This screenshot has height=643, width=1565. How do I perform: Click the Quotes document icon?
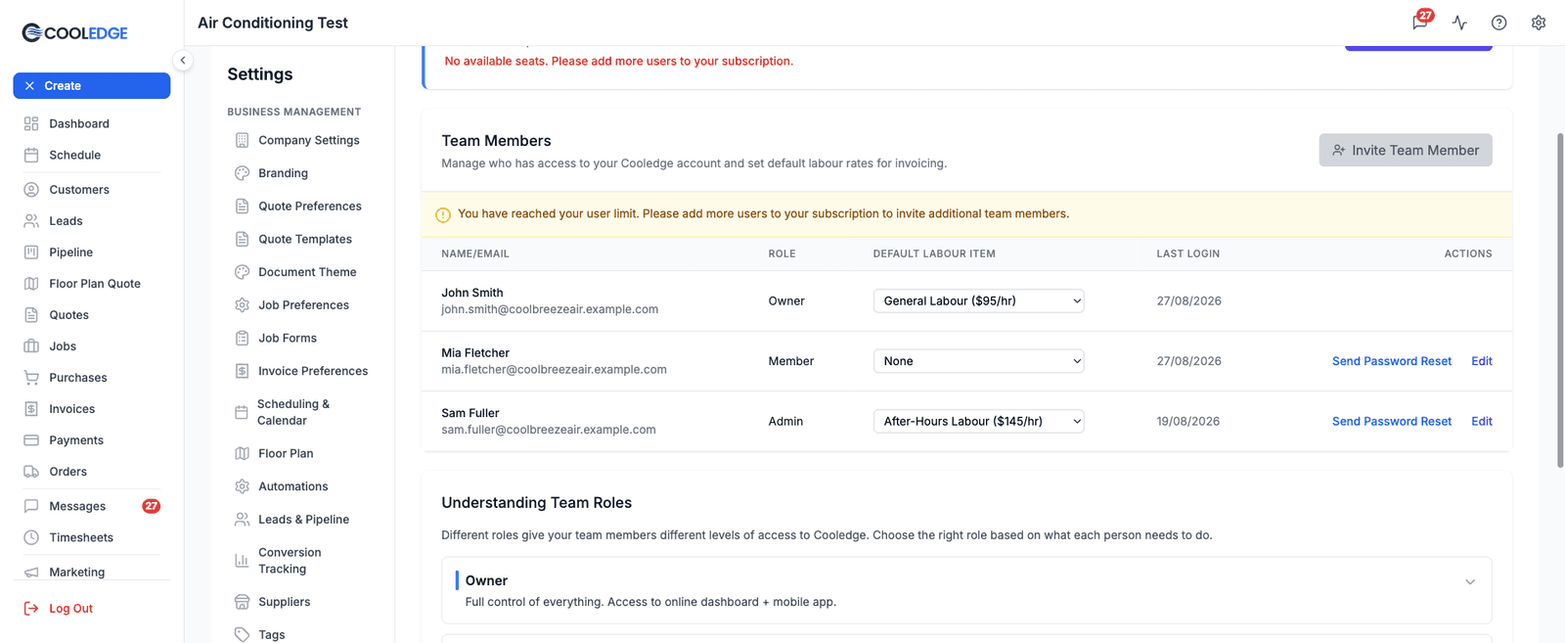pos(31,314)
